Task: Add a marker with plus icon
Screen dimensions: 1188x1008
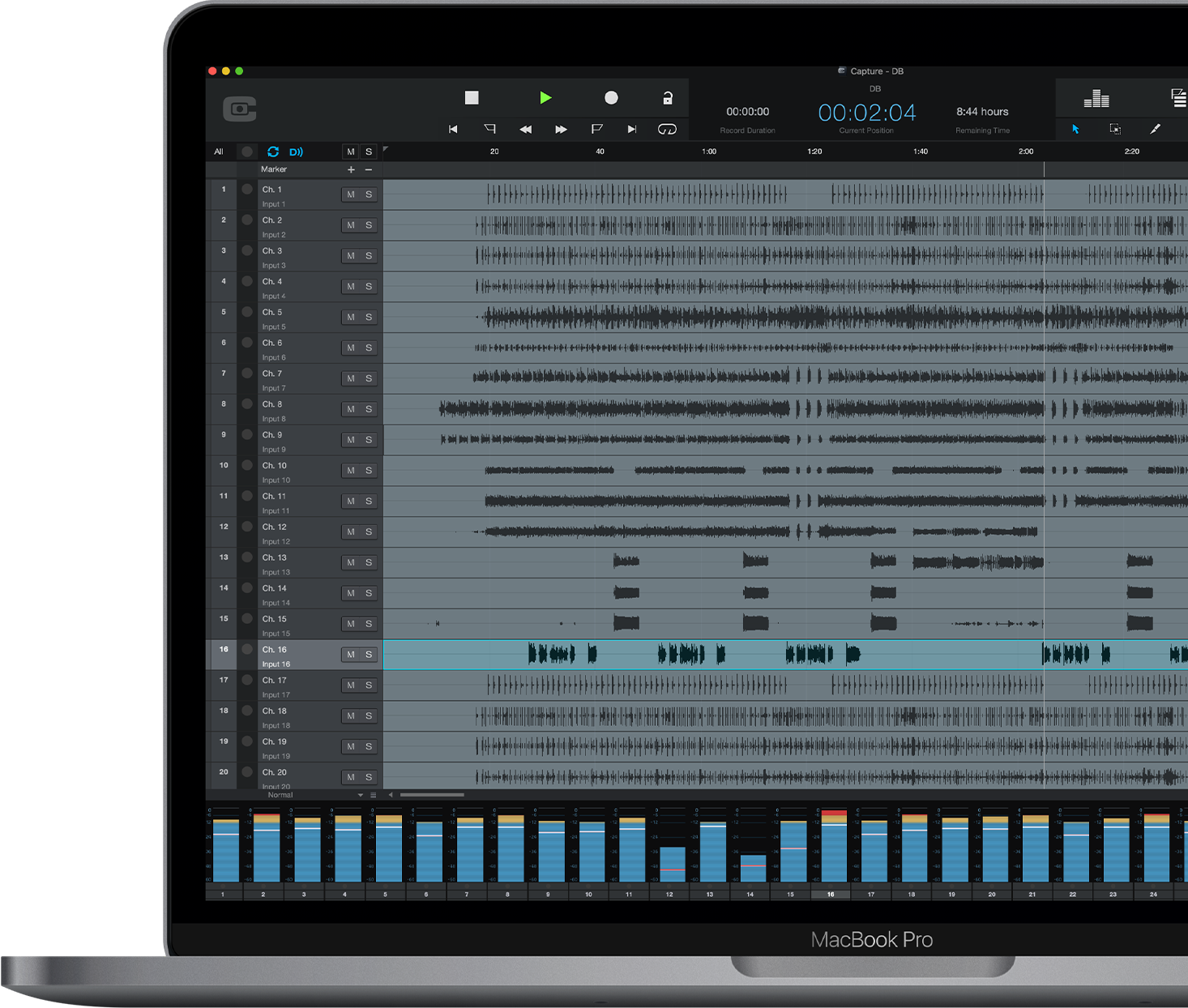Action: coord(351,170)
